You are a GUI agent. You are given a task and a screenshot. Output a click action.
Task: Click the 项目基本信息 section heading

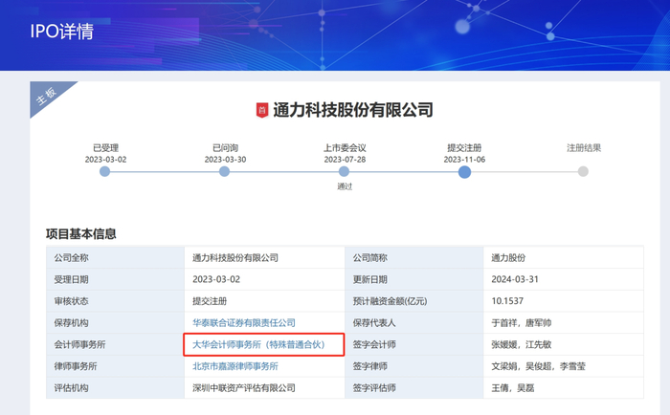(x=81, y=234)
